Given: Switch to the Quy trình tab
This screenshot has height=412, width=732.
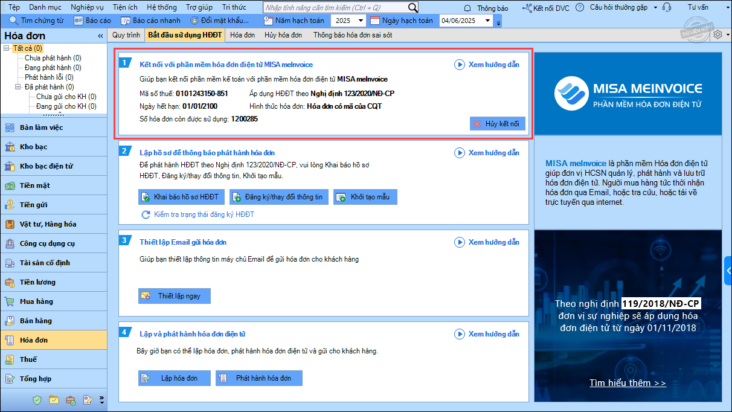Looking at the screenshot, I should point(126,35).
